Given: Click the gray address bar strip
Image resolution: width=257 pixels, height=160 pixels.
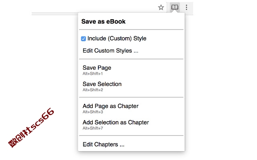Looking at the screenshot, I should [55, 14].
